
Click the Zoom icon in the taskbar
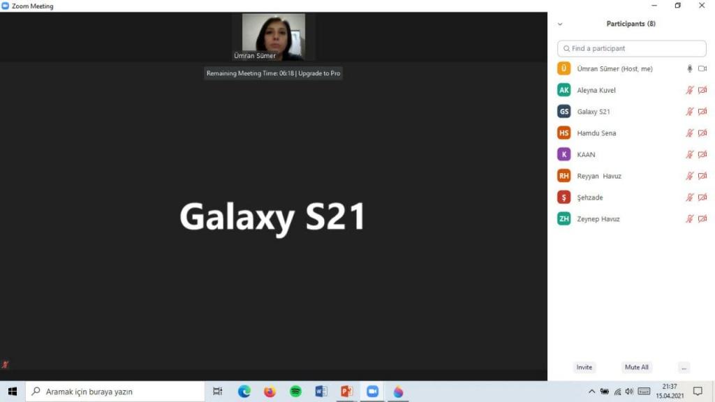[x=372, y=392]
